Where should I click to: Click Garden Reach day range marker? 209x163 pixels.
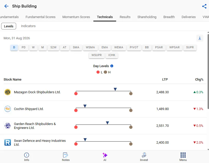[x=107, y=123]
